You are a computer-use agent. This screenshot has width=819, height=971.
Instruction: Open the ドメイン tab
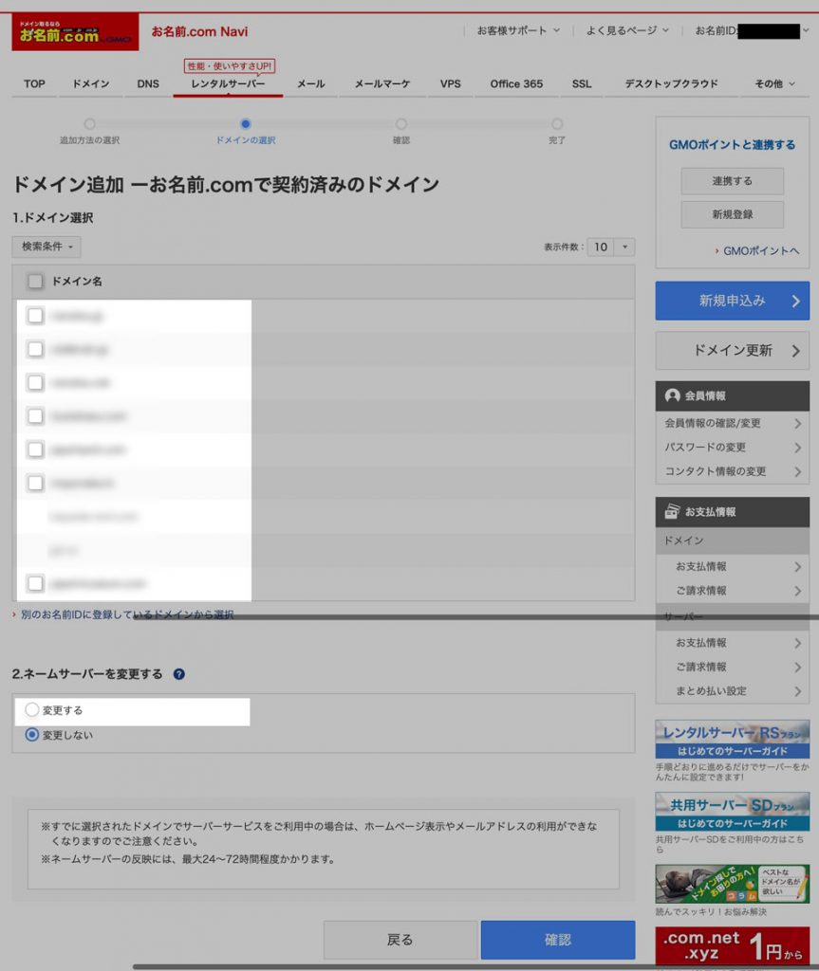pyautogui.click(x=90, y=83)
